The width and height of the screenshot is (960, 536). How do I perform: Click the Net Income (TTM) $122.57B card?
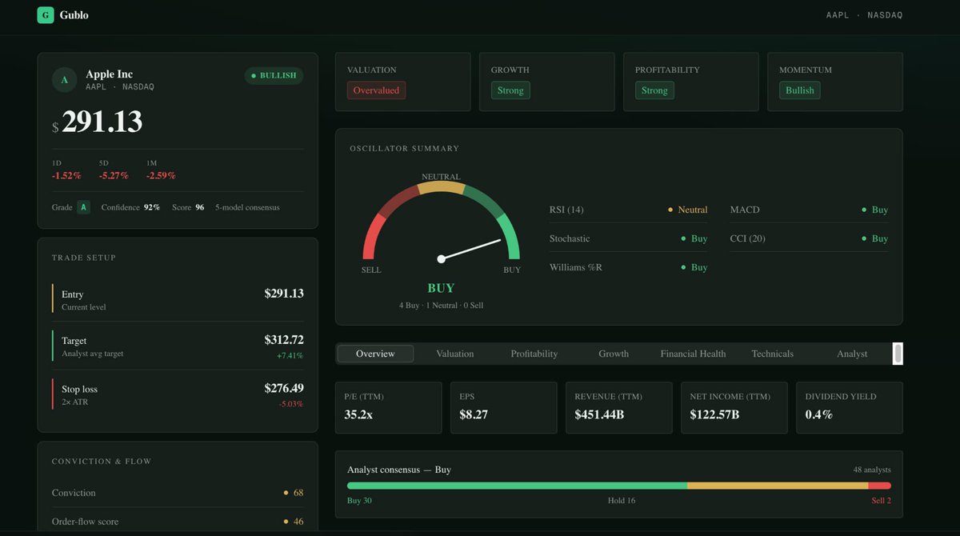pyautogui.click(x=734, y=407)
